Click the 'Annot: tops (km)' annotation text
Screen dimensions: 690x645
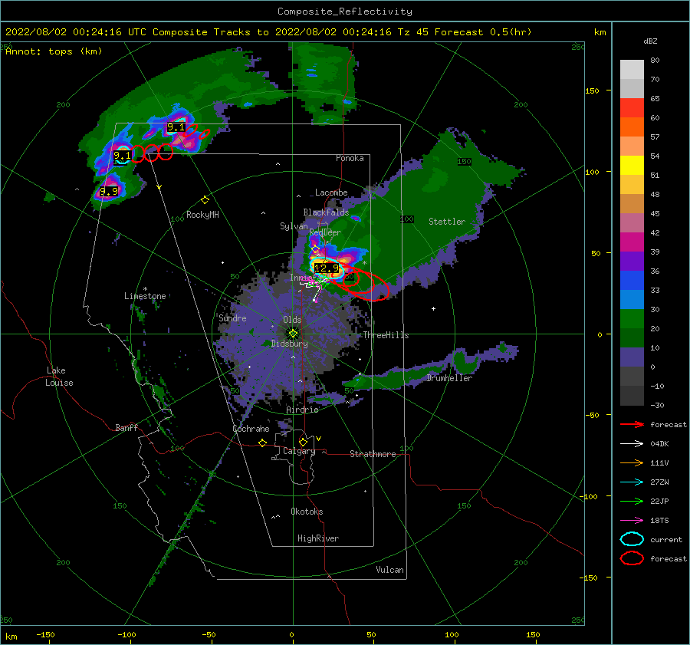coord(54,51)
